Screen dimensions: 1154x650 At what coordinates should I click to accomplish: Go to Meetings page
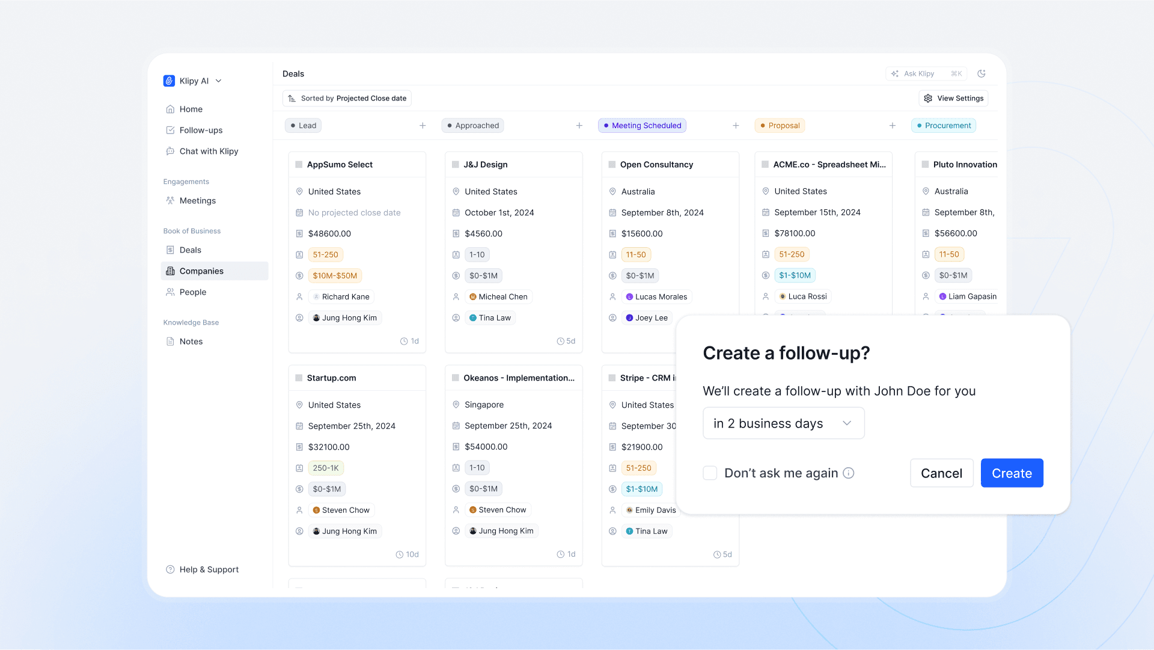(x=197, y=201)
